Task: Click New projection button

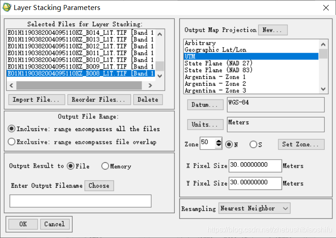Action: [273, 30]
